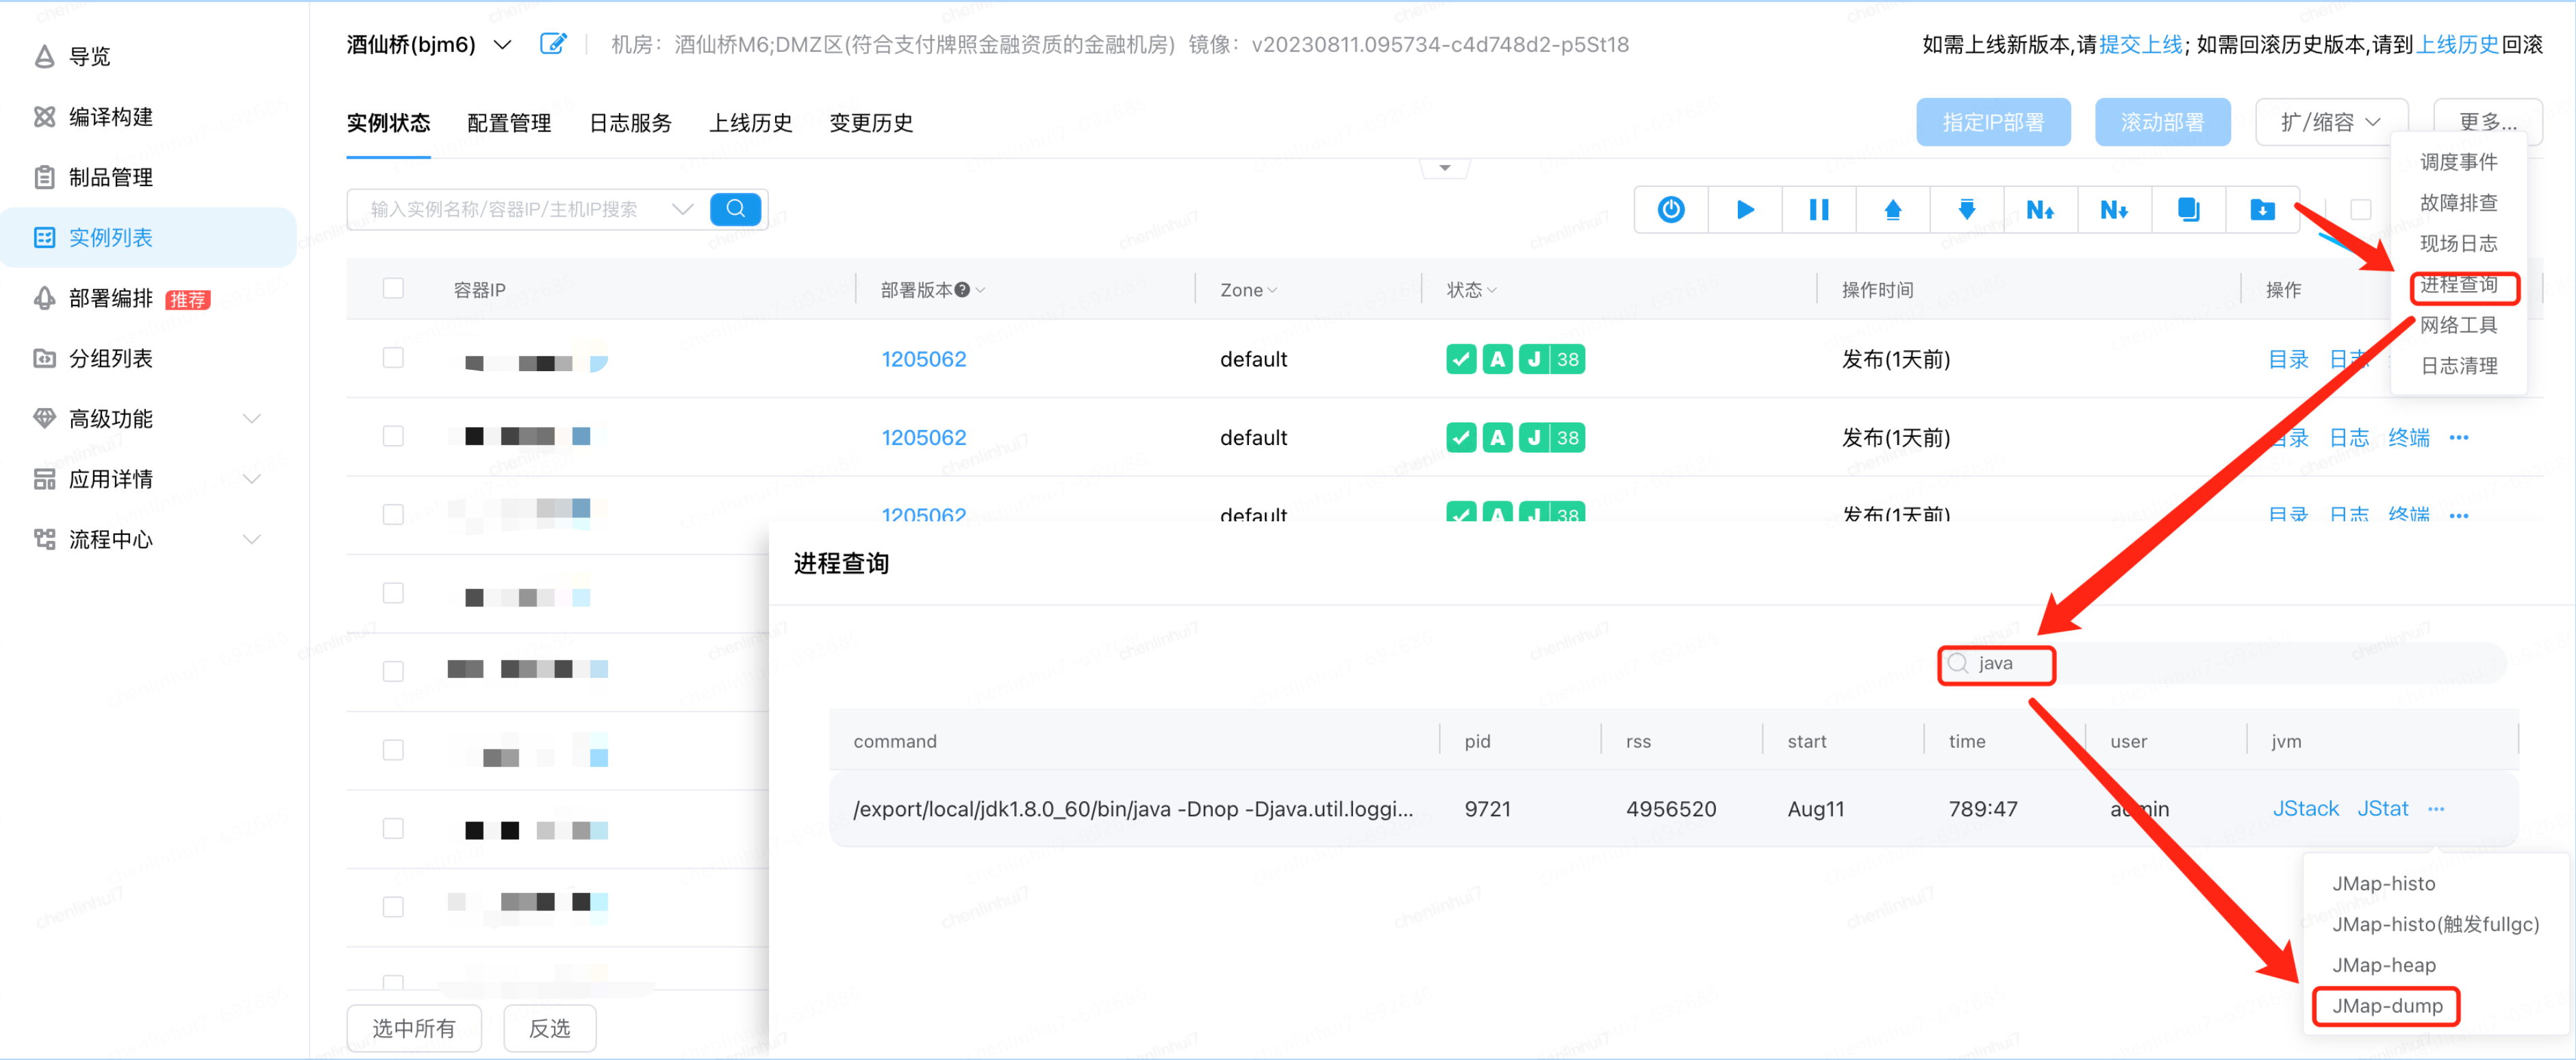
Task: Open the 状态 column filter dropdown
Action: [1492, 290]
